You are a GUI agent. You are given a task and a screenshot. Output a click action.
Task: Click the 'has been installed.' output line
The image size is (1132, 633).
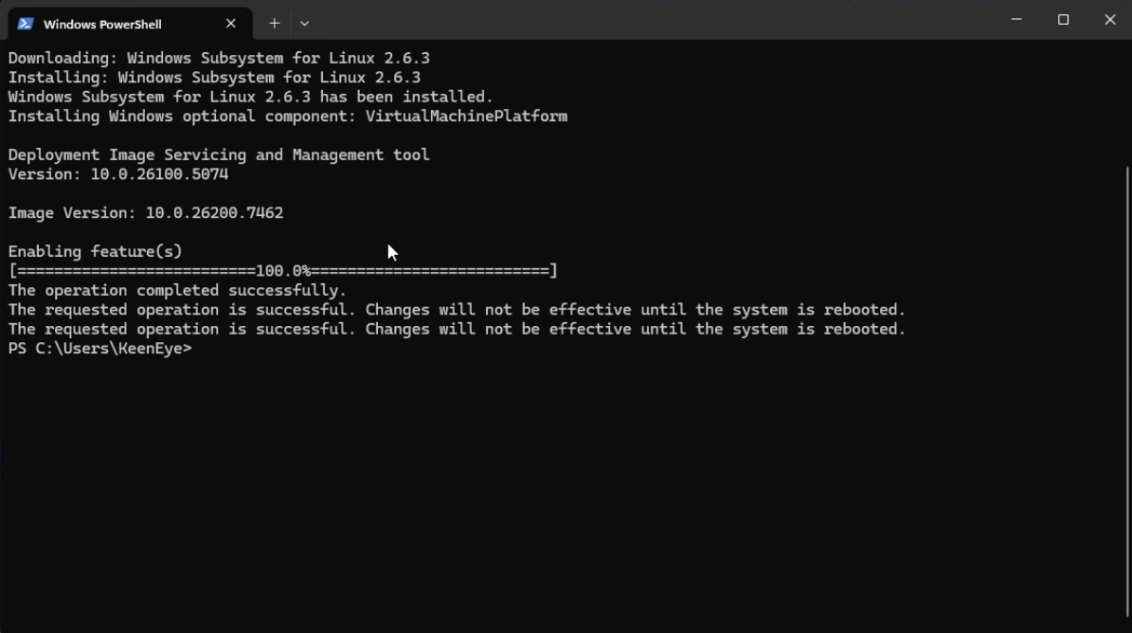click(x=250, y=97)
